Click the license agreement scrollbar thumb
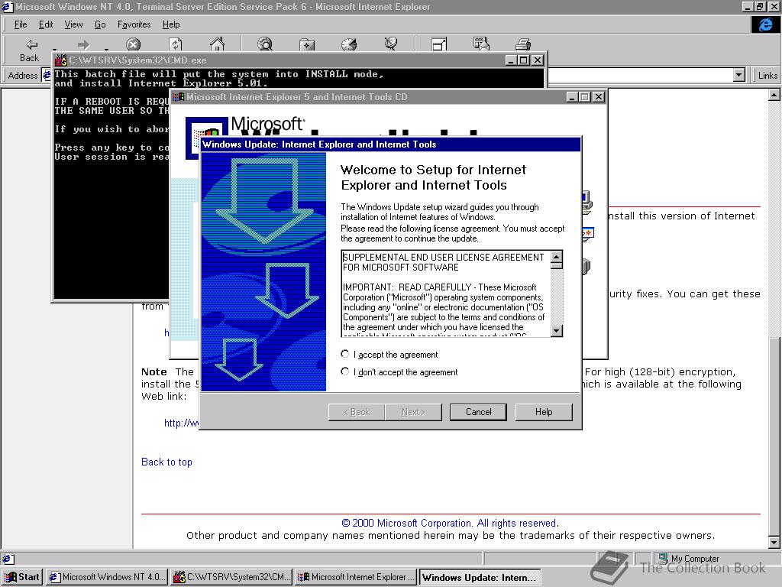The height and width of the screenshot is (587, 782). tap(557, 266)
